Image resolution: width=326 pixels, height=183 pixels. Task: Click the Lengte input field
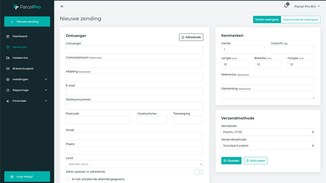pos(235,64)
